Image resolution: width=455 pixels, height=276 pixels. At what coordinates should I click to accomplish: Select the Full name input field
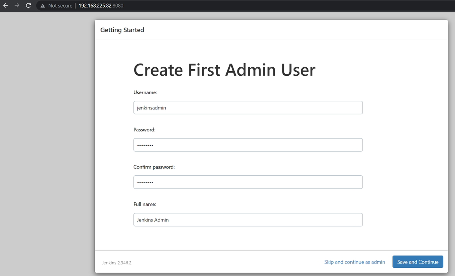click(x=248, y=220)
